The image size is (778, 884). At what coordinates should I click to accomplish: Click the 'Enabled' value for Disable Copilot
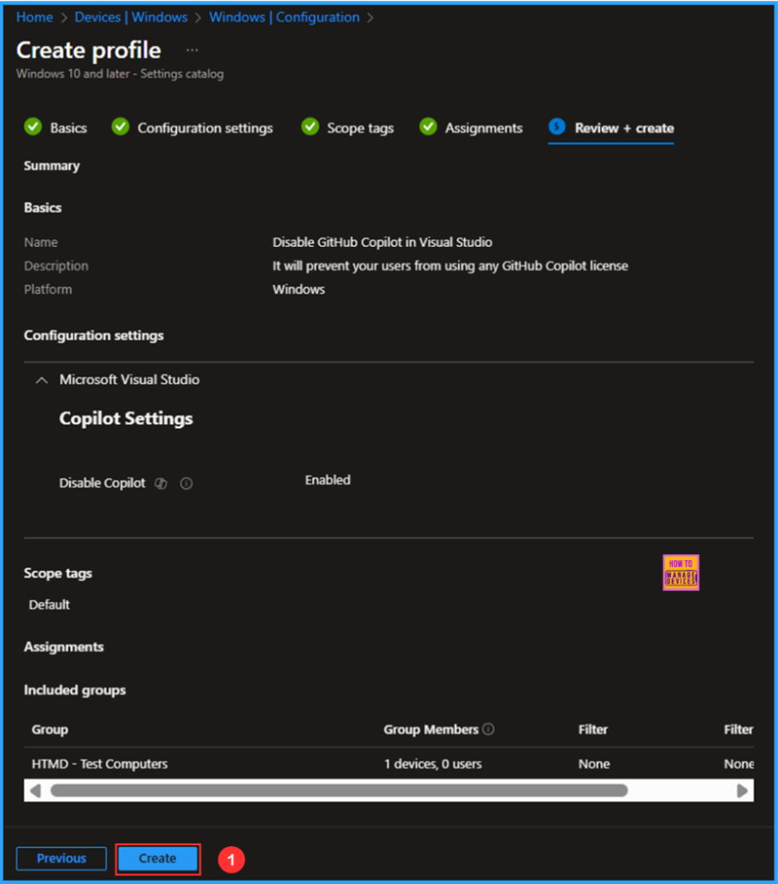(327, 480)
